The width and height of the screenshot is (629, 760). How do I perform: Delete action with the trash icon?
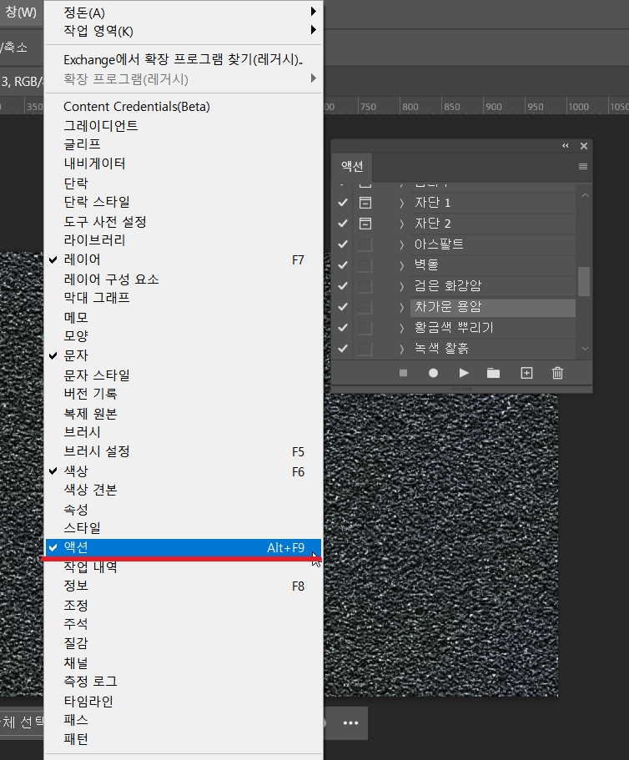coord(557,373)
